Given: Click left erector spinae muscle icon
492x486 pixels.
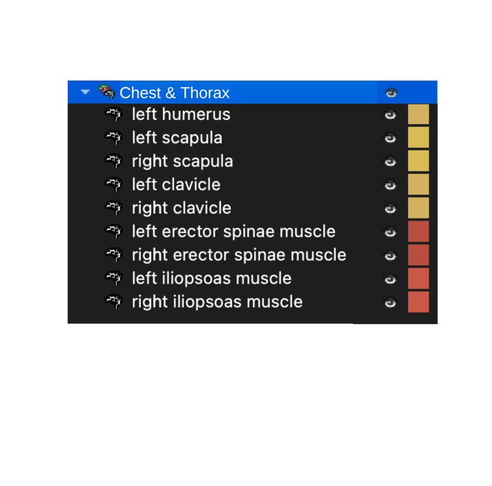Looking at the screenshot, I should [113, 231].
